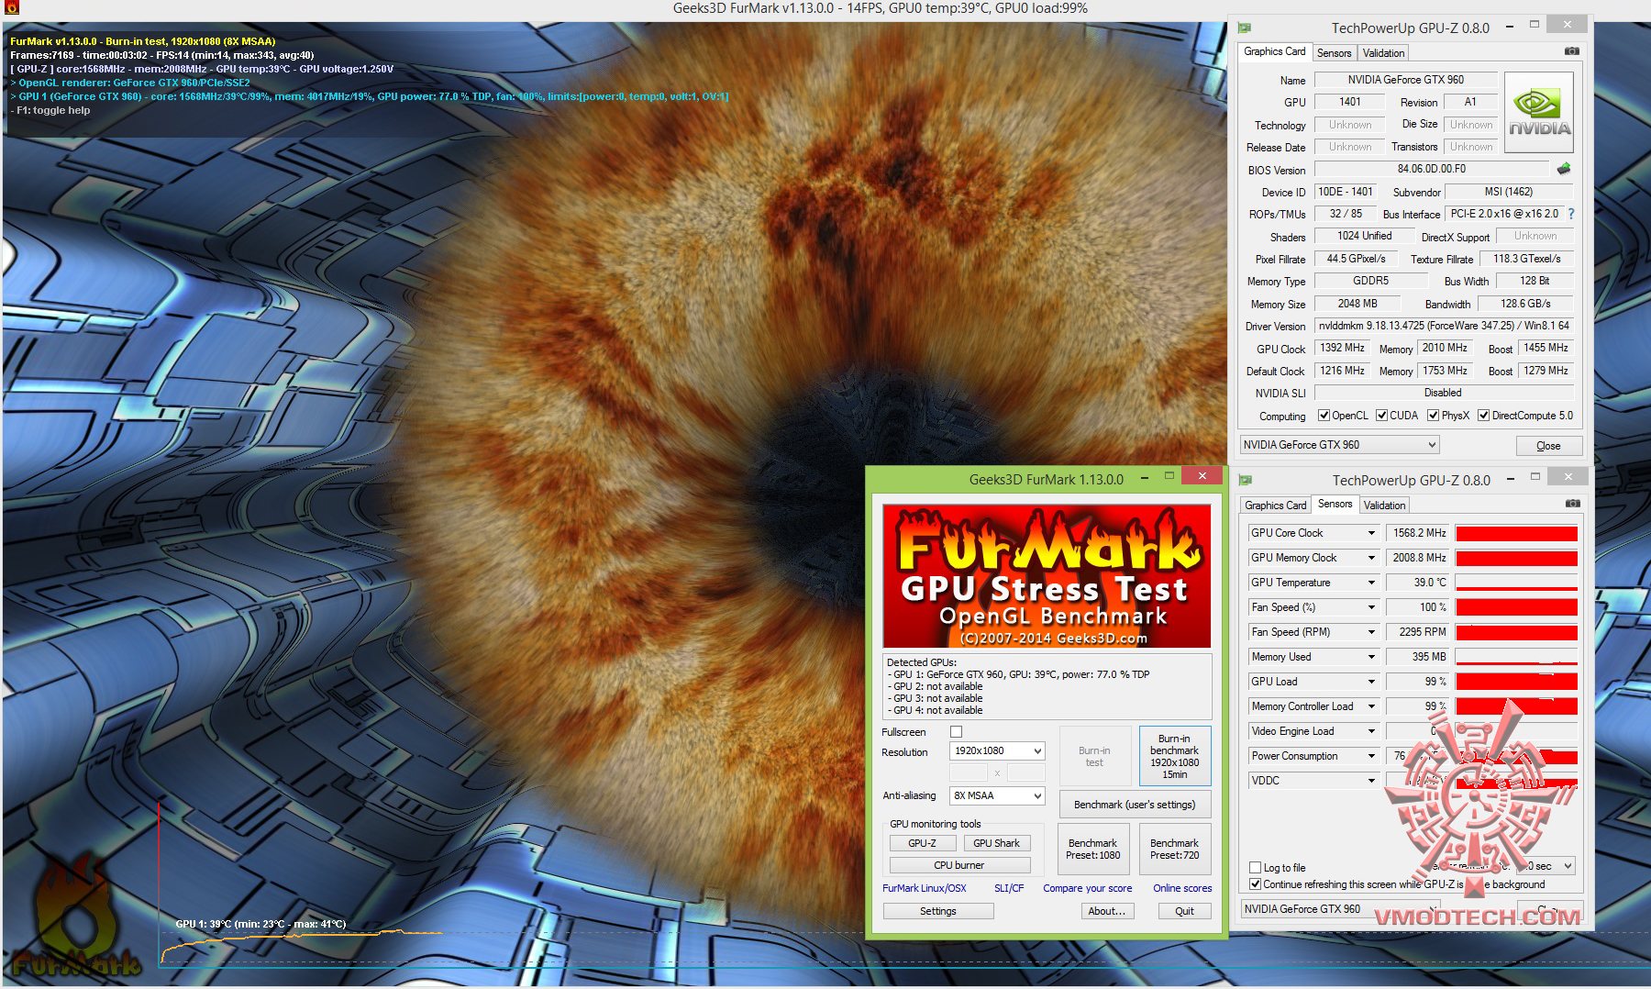Click the camera screenshot icon in GPU-Z Graphics Card window
The height and width of the screenshot is (989, 1651).
coord(1571,51)
